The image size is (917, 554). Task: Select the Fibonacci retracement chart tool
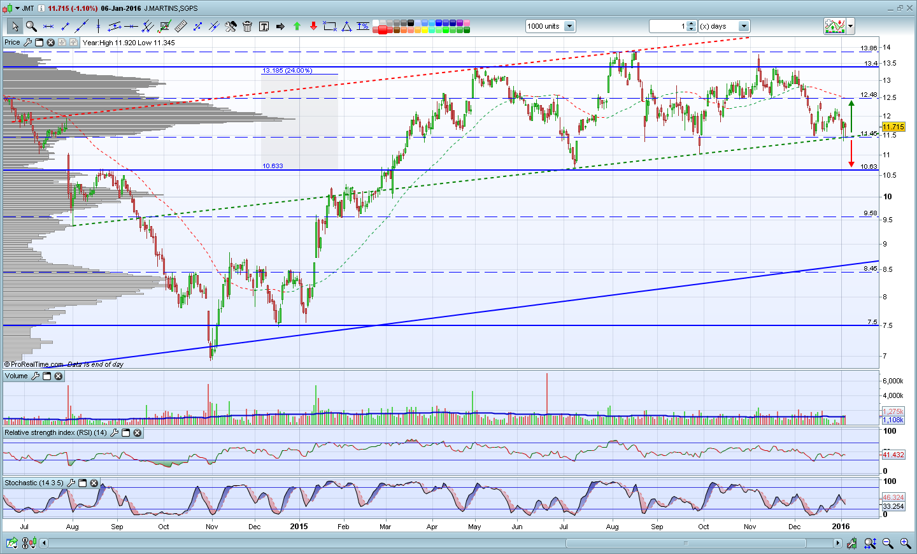tap(164, 26)
